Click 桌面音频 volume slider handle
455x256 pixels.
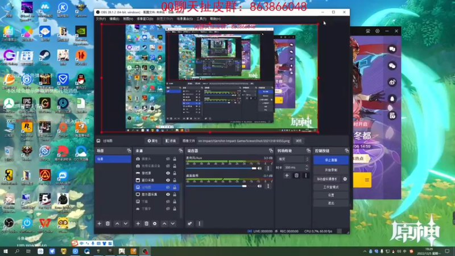coord(245,186)
